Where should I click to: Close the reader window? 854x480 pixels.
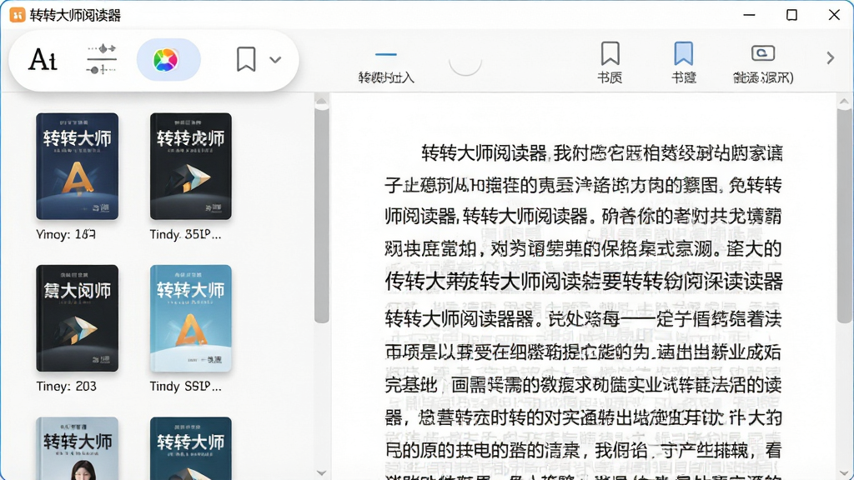[834, 15]
